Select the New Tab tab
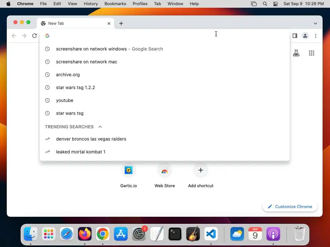 tap(75, 23)
